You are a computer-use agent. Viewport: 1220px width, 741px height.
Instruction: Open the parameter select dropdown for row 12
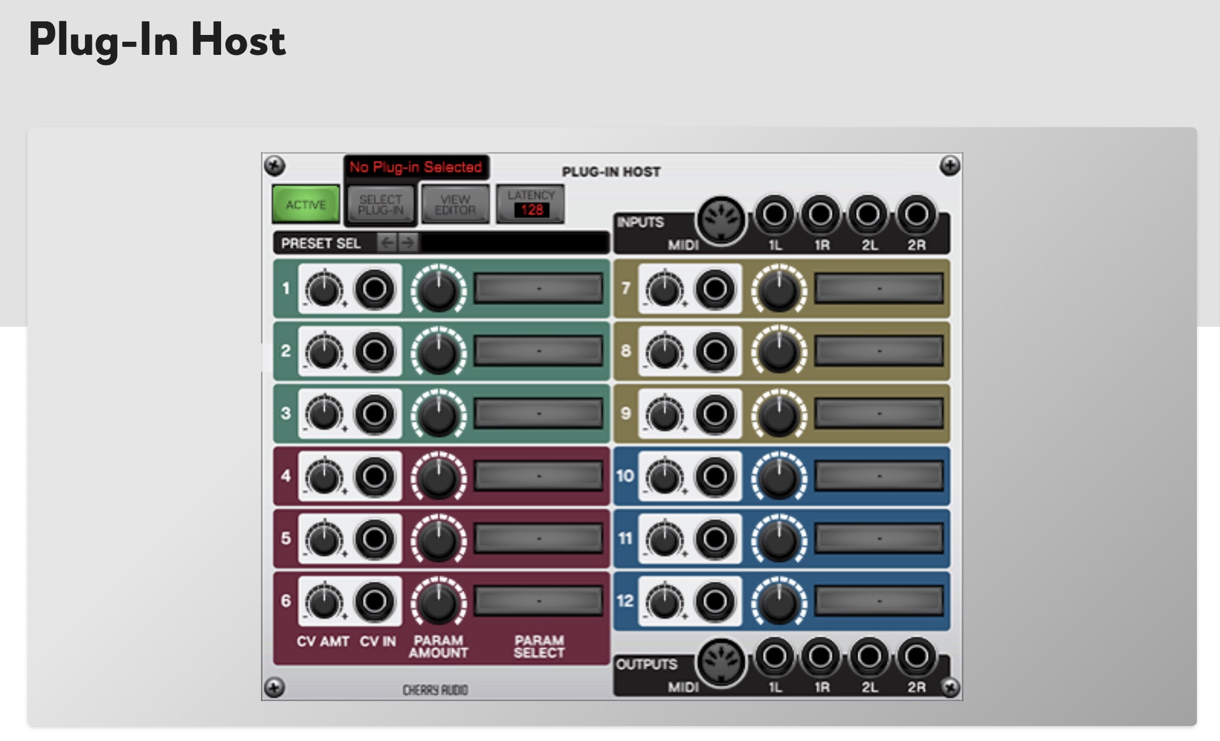pos(879,601)
